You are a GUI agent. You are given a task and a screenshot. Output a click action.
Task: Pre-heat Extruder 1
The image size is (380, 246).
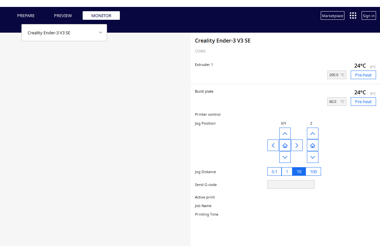(363, 75)
